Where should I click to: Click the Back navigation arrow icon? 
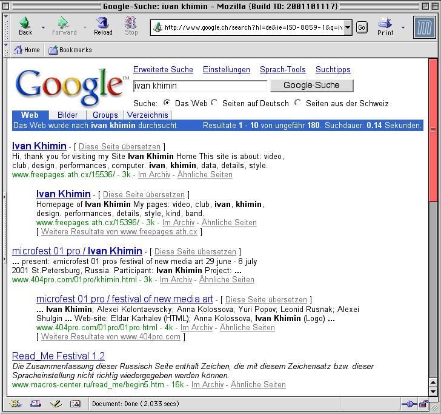coord(25,22)
